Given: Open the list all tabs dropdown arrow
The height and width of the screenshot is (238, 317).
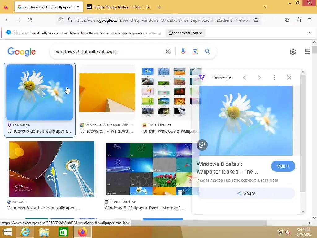Looking at the screenshot, I should (x=265, y=7).
